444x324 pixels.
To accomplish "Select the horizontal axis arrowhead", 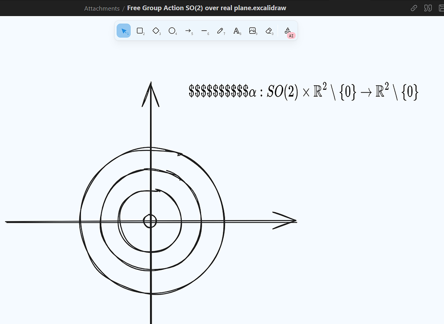I will click(284, 220).
